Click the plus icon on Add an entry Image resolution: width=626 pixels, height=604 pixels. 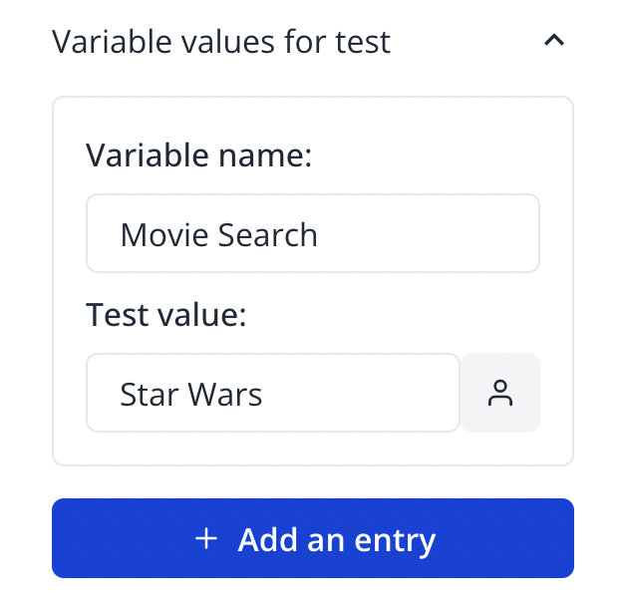(206, 539)
